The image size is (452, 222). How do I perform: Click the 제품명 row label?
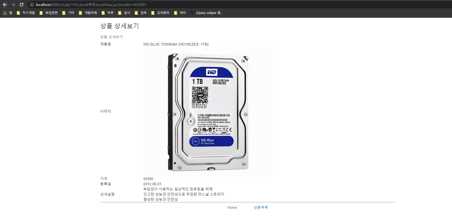click(106, 44)
